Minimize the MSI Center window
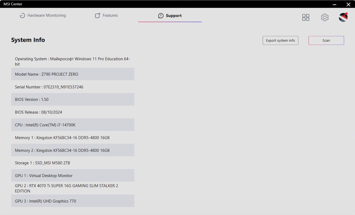 pos(335,4)
